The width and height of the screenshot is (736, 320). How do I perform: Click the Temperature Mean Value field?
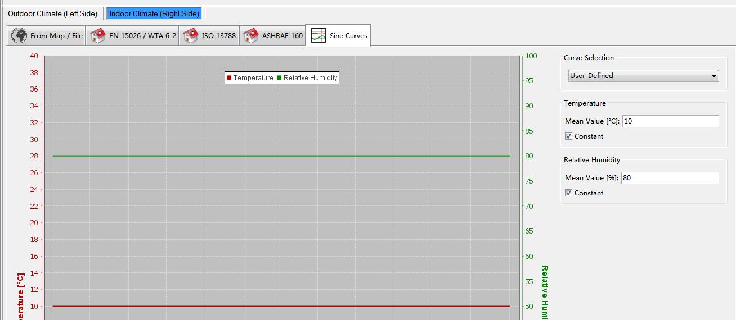(x=670, y=121)
